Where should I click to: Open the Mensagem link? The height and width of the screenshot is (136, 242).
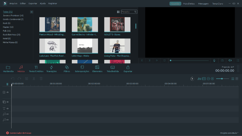pyautogui.click(x=203, y=4)
